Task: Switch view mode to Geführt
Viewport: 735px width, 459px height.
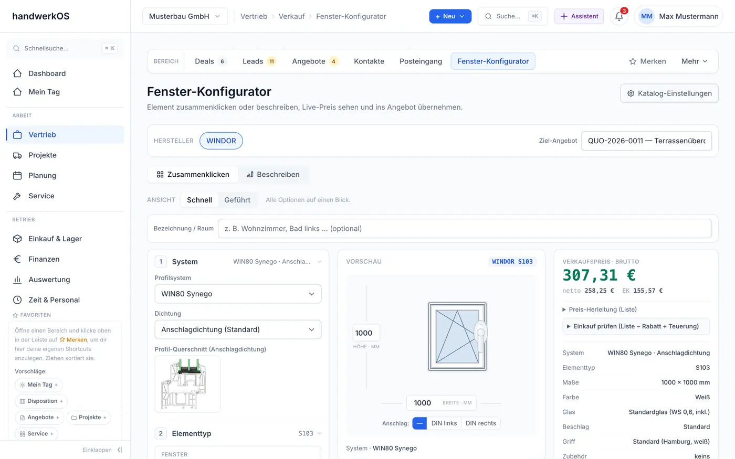Action: [x=237, y=200]
